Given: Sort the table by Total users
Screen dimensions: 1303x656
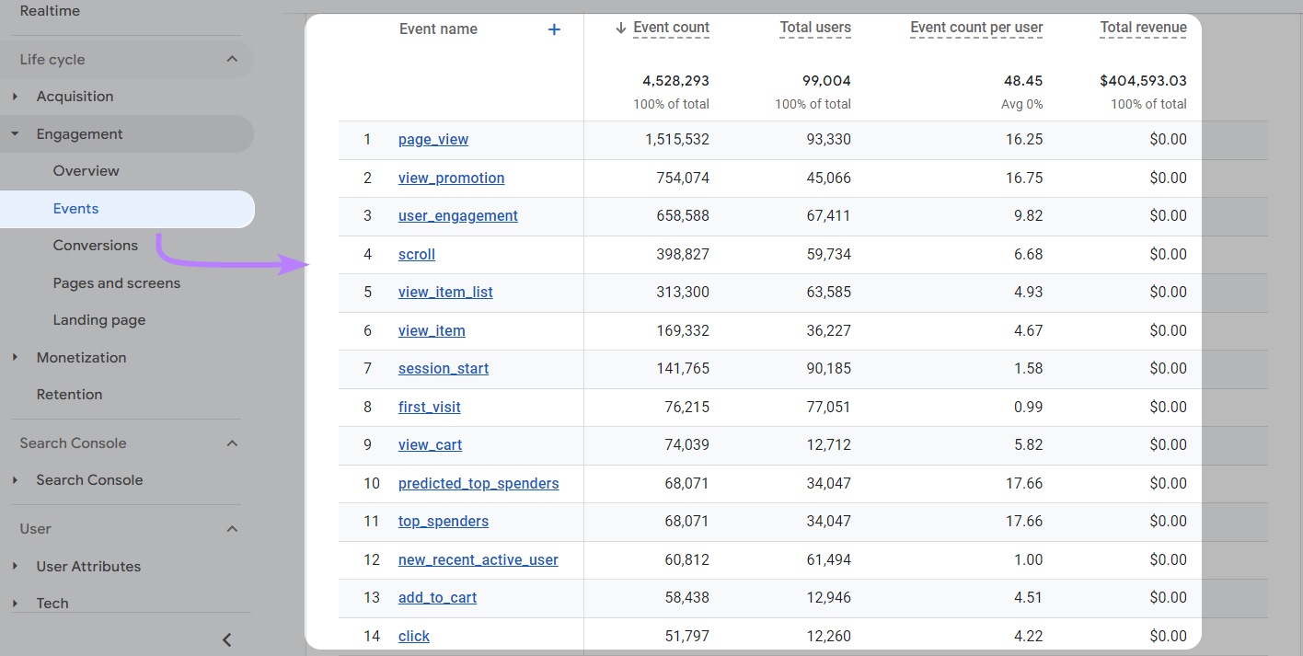Looking at the screenshot, I should 815,28.
